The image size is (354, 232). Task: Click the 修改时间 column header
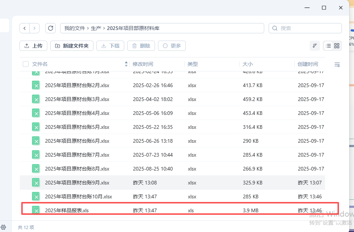[143, 64]
